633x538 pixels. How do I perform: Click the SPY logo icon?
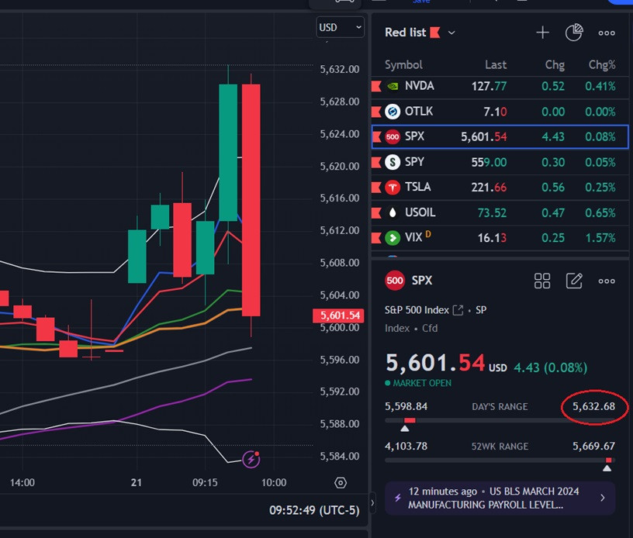[393, 162]
